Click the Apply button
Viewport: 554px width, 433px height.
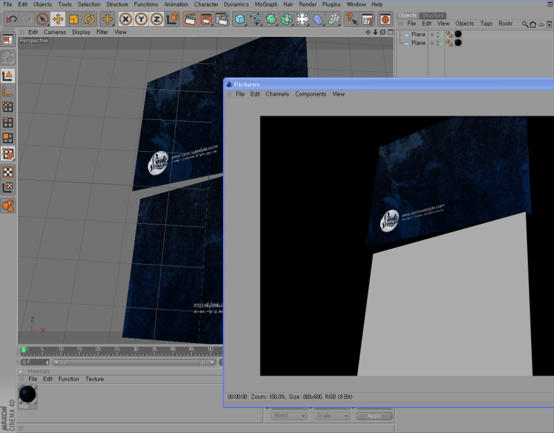tap(374, 416)
